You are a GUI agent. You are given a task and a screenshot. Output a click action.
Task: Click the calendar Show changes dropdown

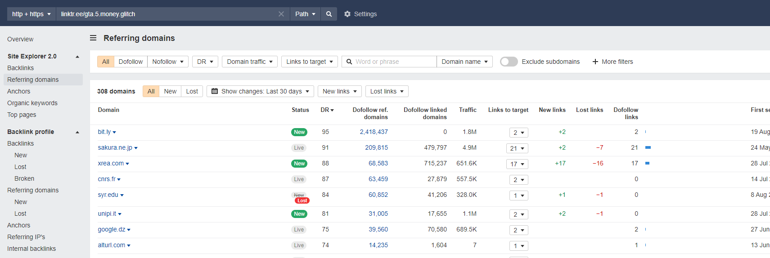(261, 91)
